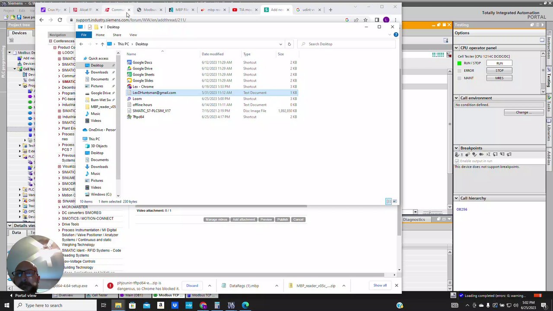Open Chrome profile avatar L
The image size is (553, 311).
(x=386, y=20)
